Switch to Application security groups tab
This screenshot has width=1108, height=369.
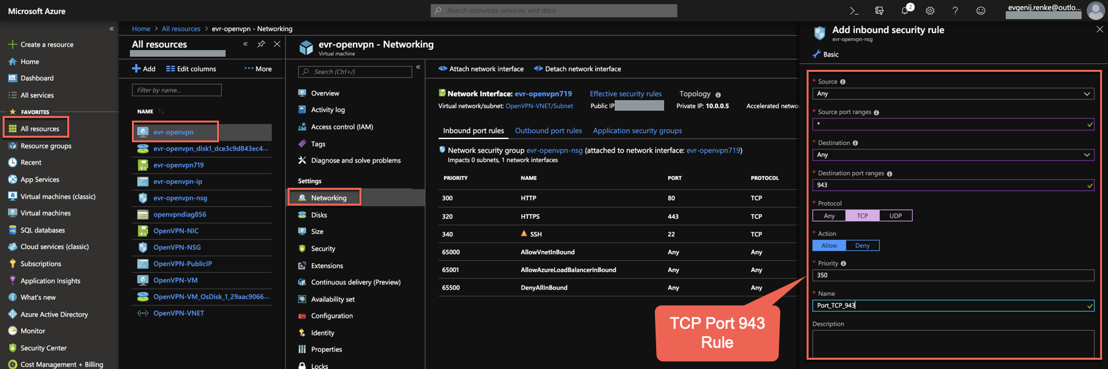tap(637, 130)
